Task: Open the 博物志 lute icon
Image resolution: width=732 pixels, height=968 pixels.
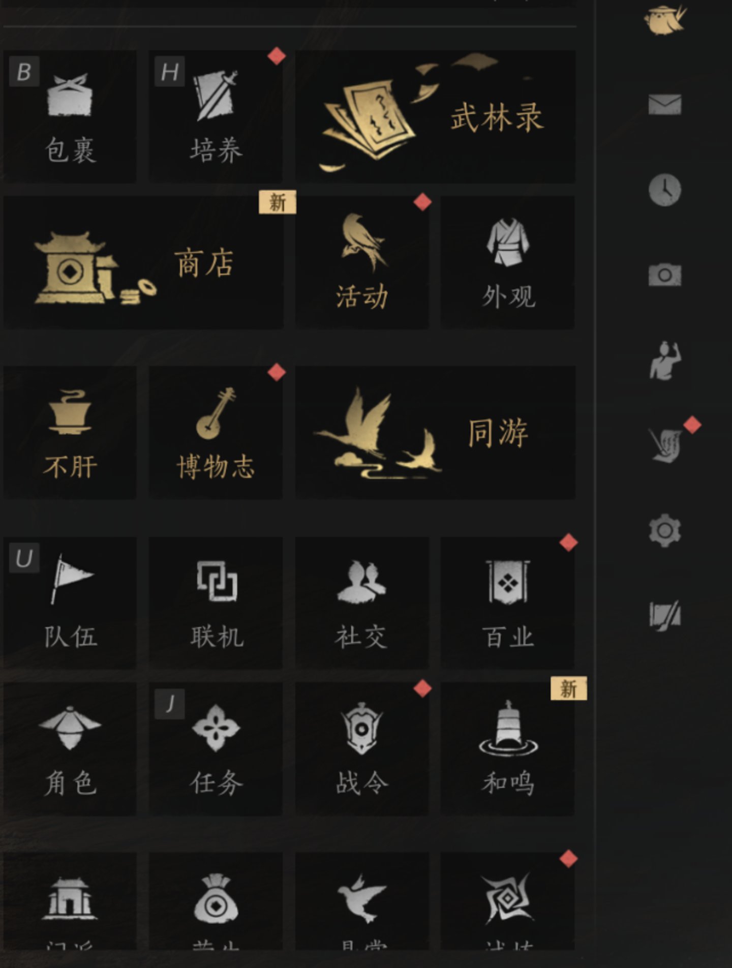Action: click(216, 432)
